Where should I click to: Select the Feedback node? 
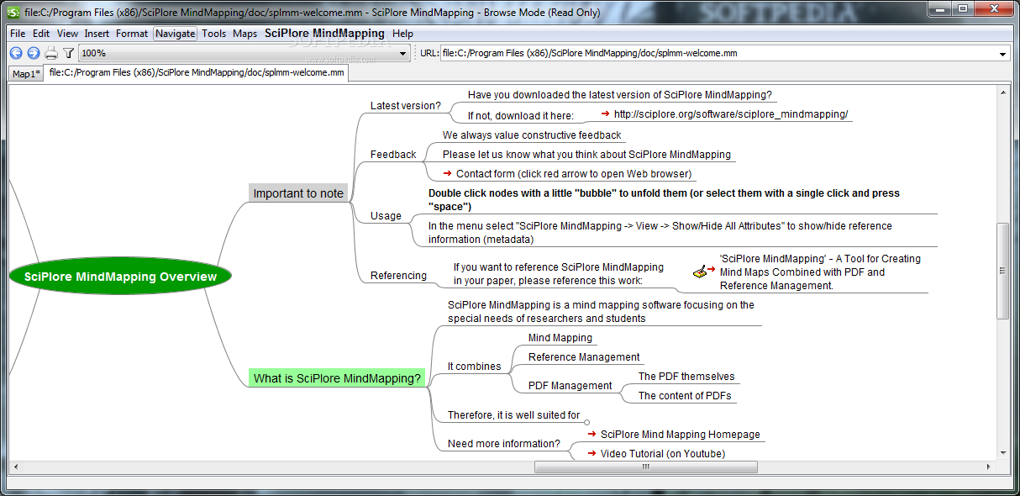[x=393, y=155]
